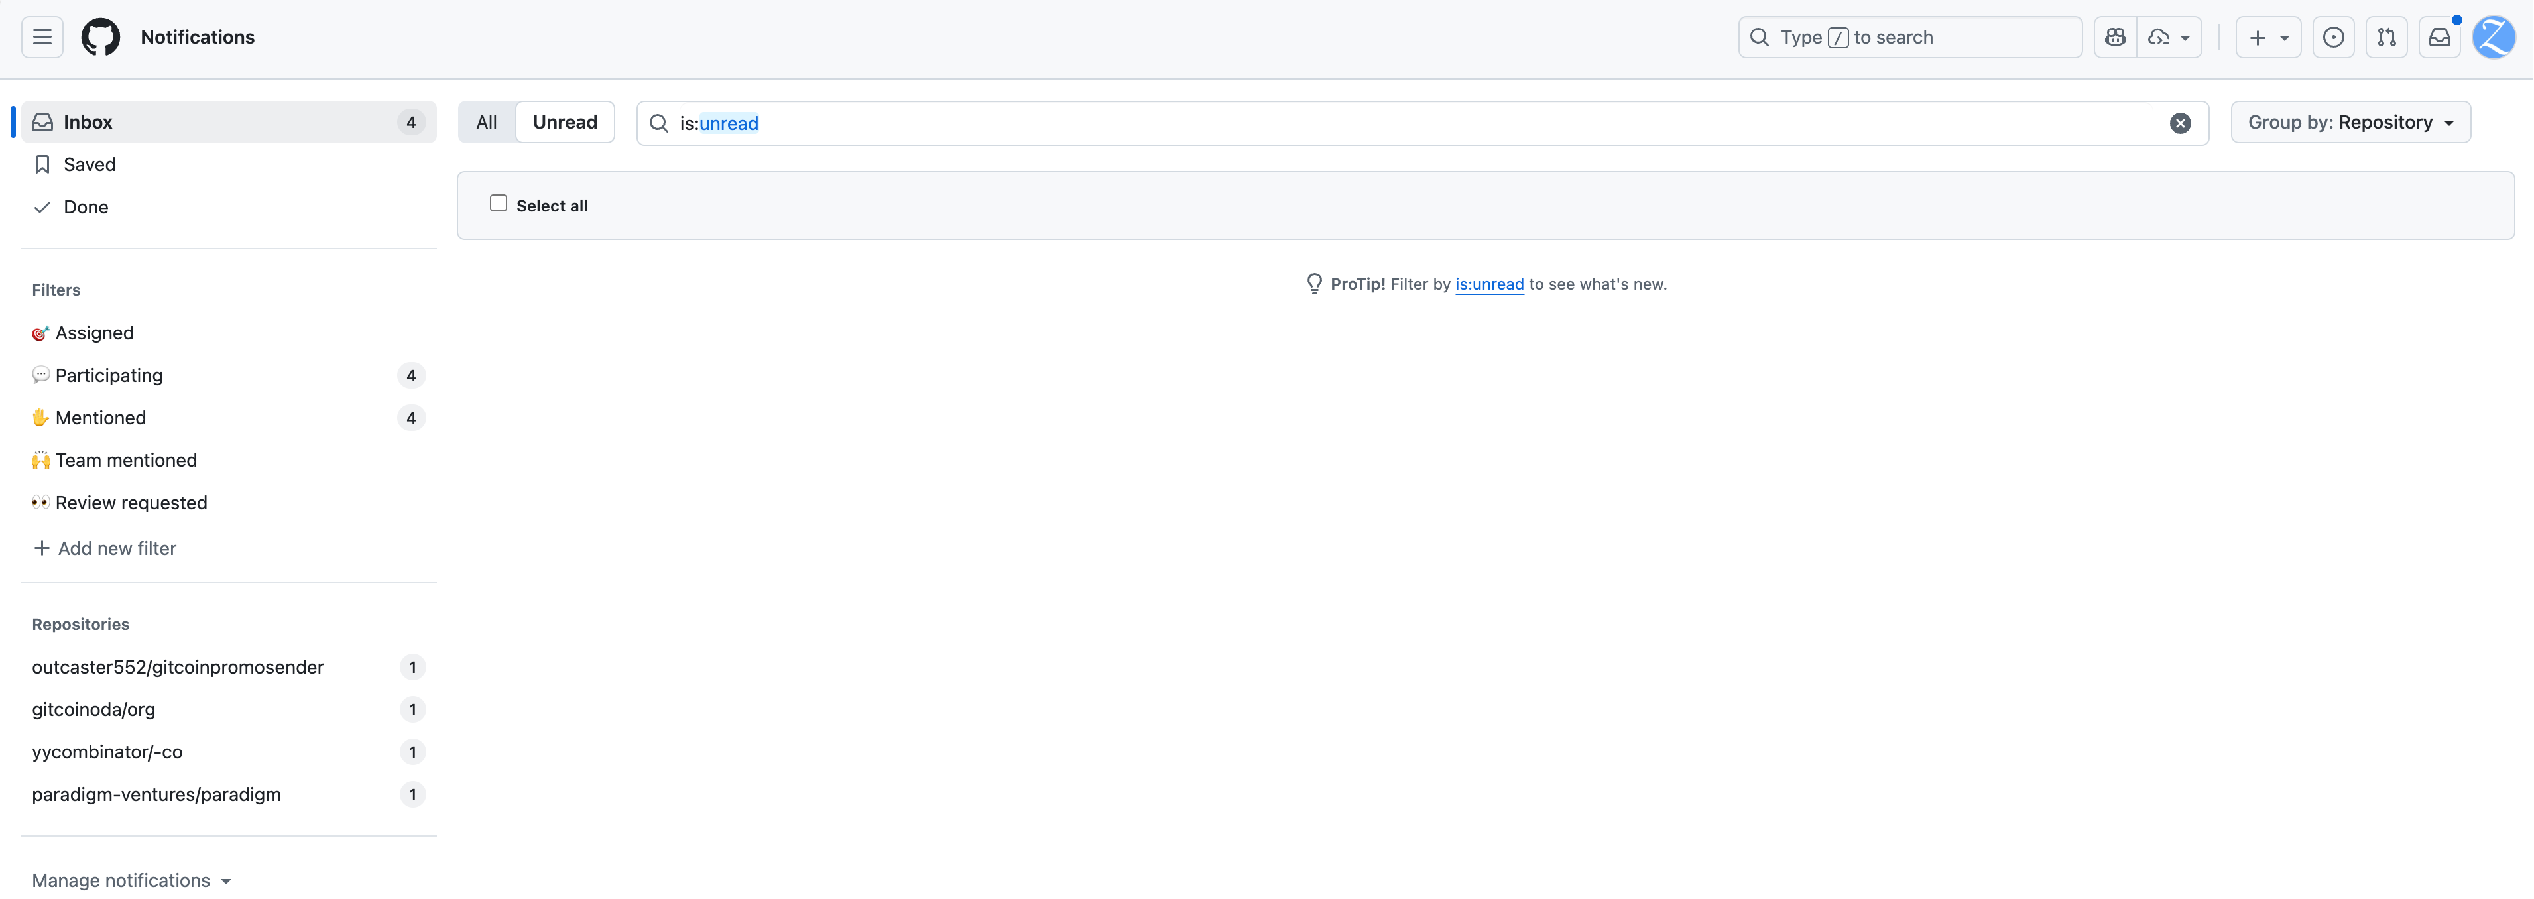Open the Pull requests icon in header
Image resolution: width=2534 pixels, height=899 pixels.
tap(2386, 37)
